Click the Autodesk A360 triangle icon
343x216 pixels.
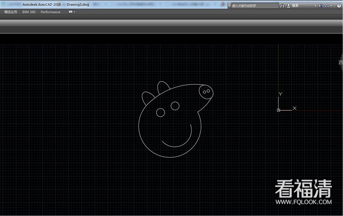pyautogui.click(x=327, y=6)
